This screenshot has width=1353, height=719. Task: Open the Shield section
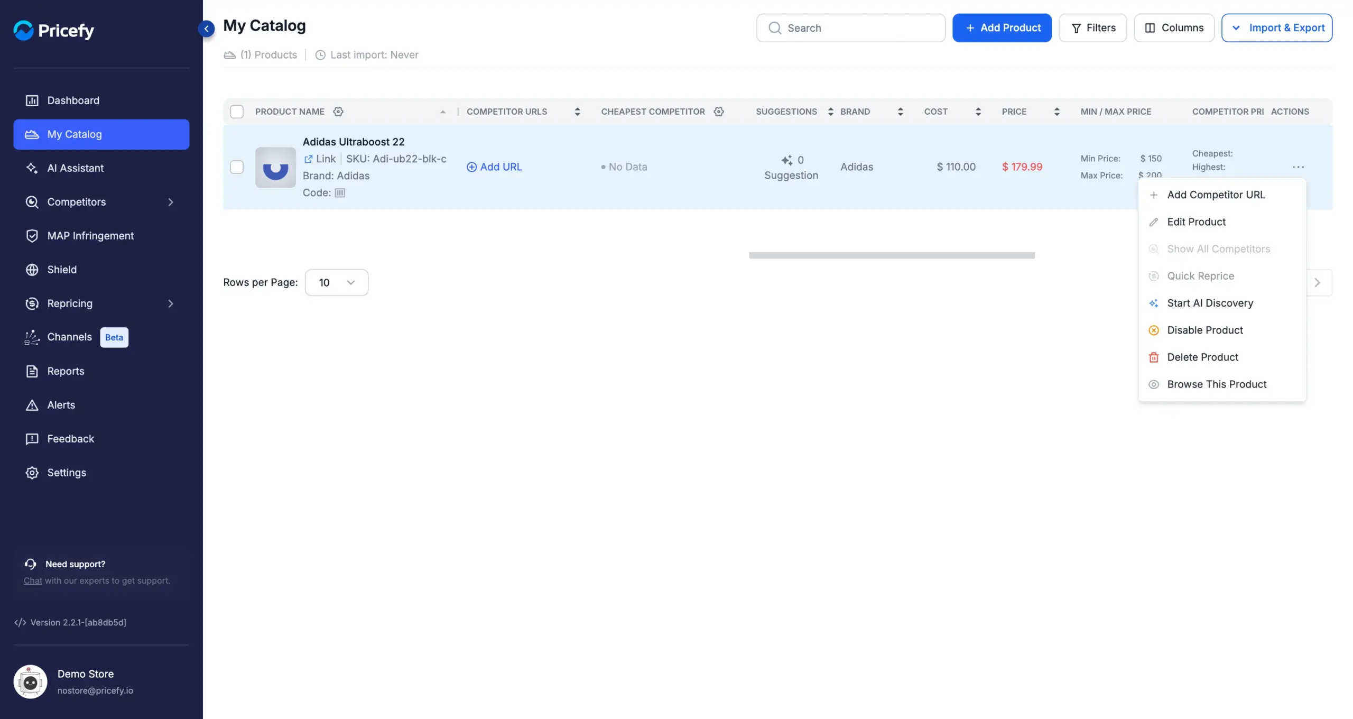click(x=101, y=270)
